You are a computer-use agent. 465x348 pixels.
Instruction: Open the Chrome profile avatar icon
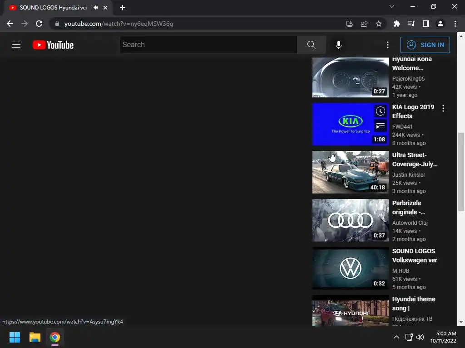click(440, 24)
